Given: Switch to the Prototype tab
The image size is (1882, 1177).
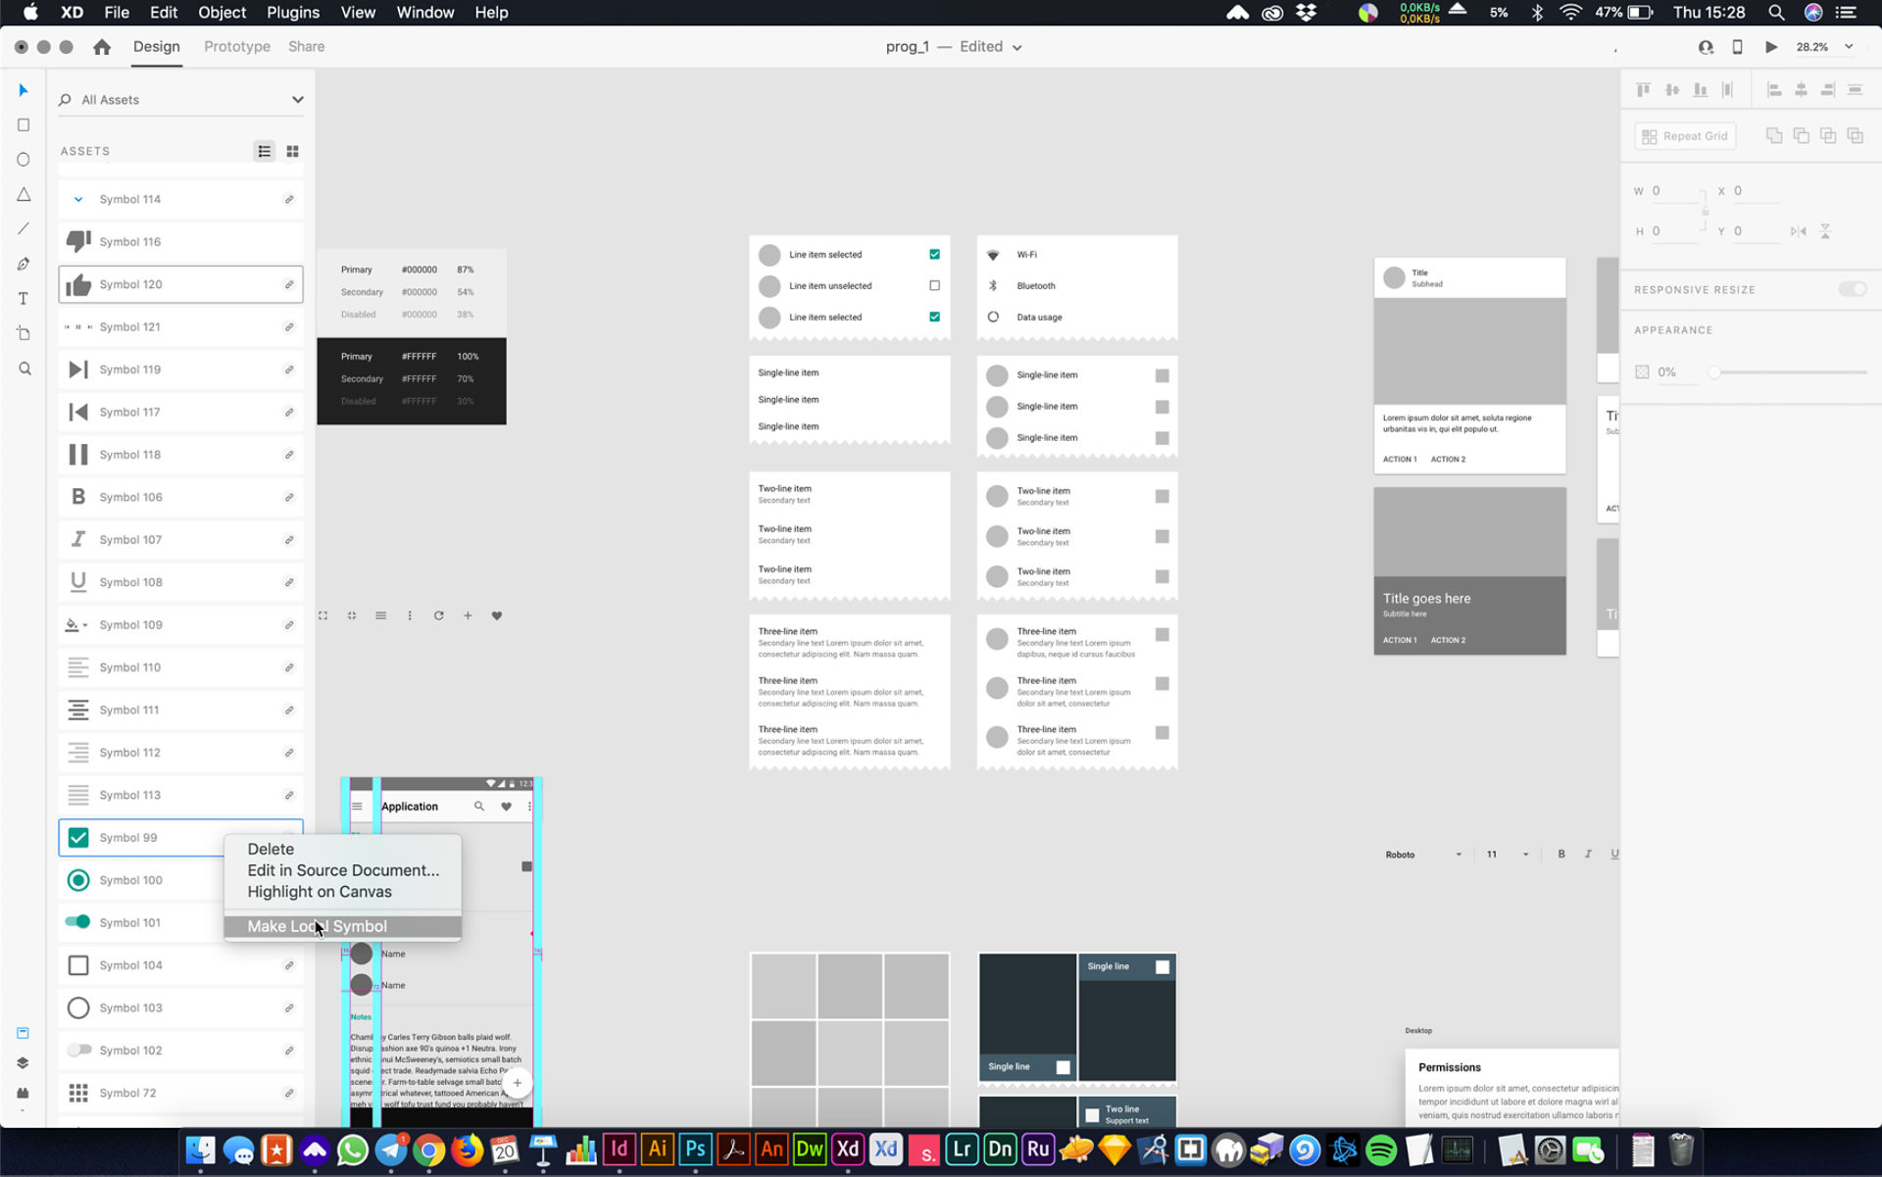Looking at the screenshot, I should click(236, 46).
